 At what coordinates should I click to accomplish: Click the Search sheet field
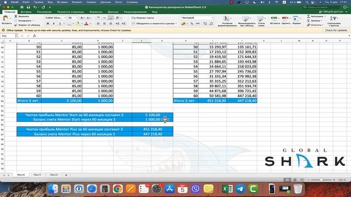coord(320,7)
